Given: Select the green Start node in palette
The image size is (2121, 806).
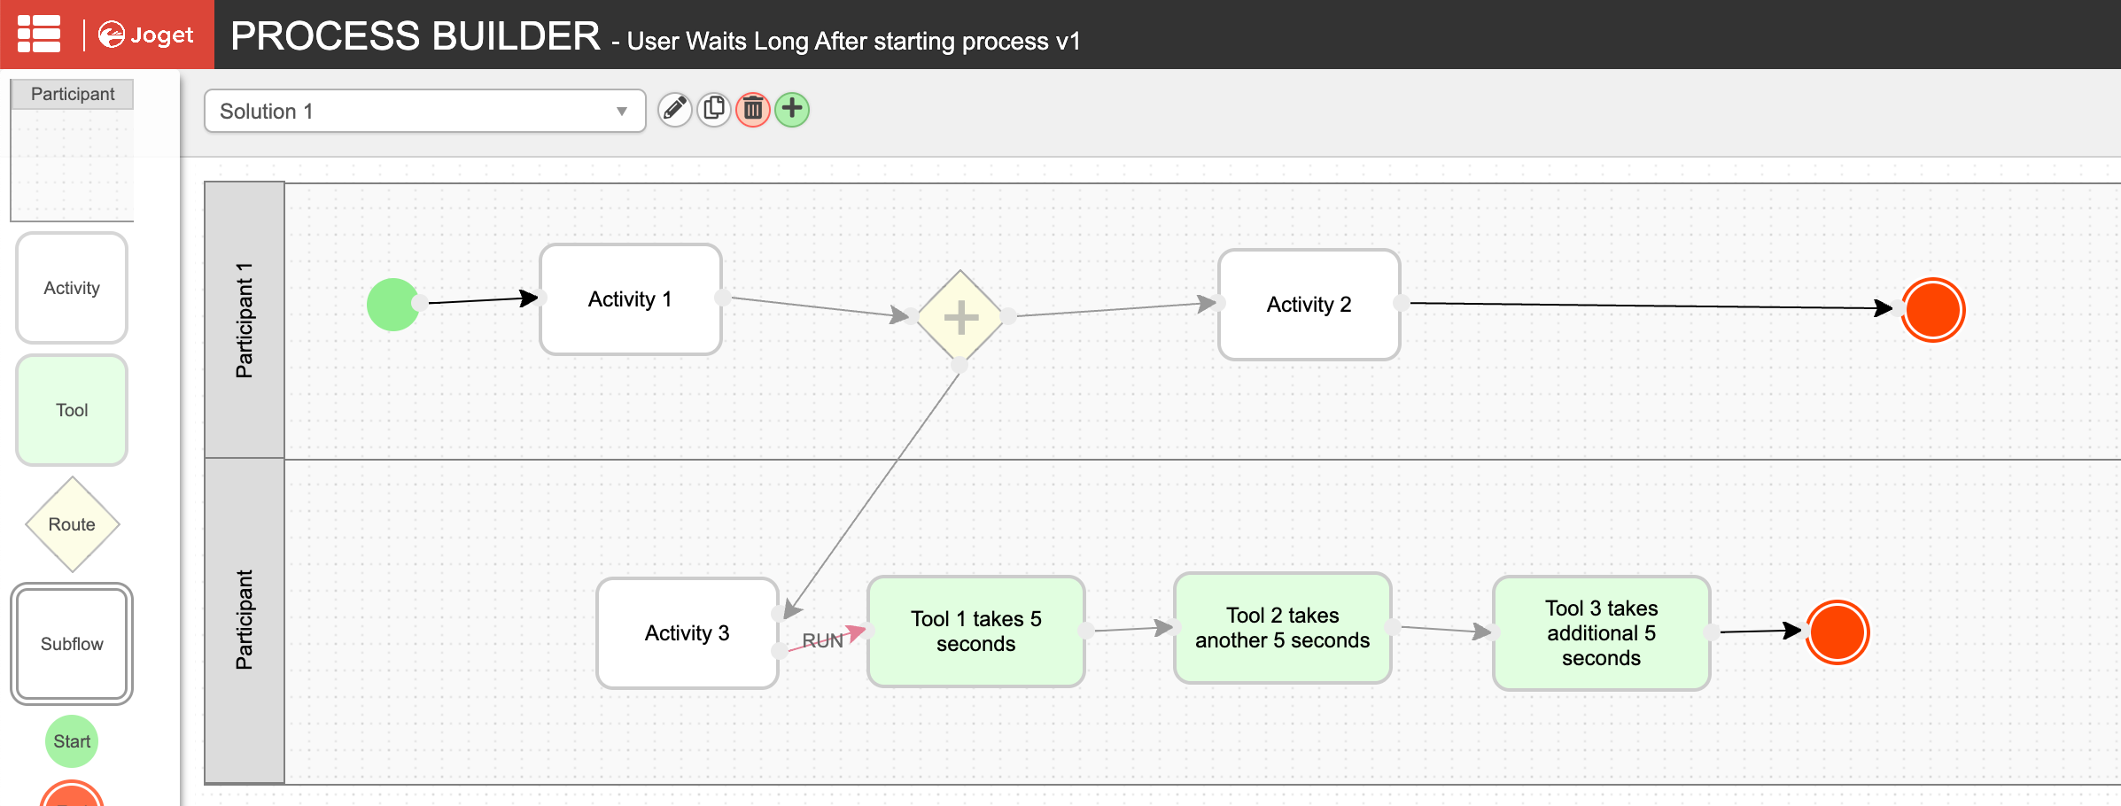Looking at the screenshot, I should (72, 741).
